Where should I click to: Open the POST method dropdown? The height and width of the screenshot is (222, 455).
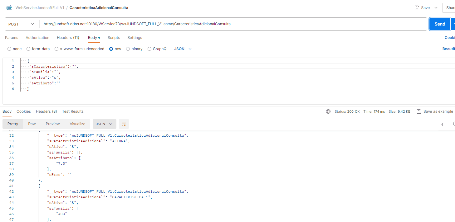21,24
